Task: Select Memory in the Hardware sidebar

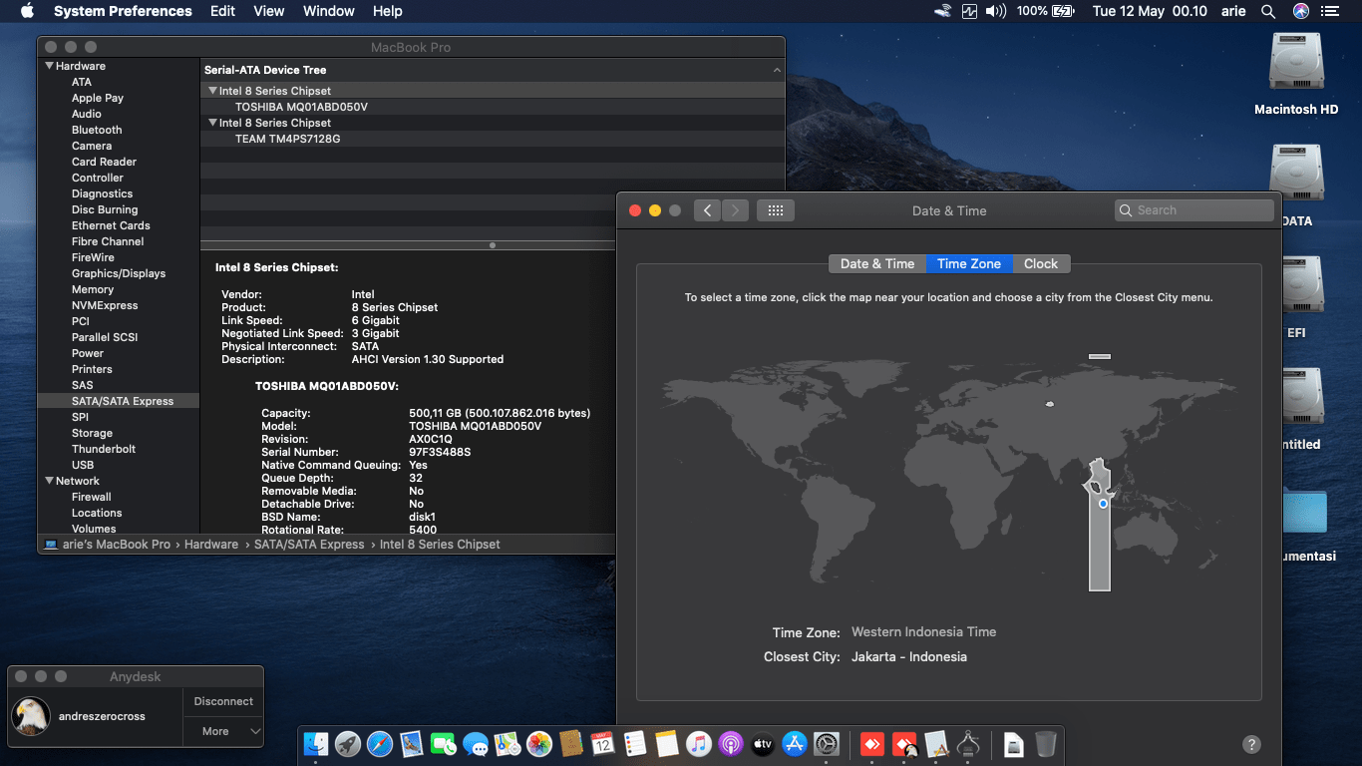Action: tap(93, 289)
